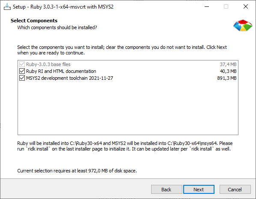Click the 891,3 MB size value
The image size is (256, 199).
pos(227,78)
